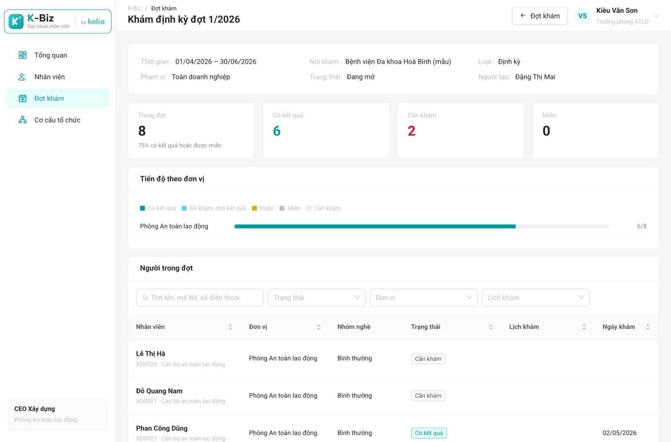Open the Lịch khám filter dropdown
Viewport: 671px width, 442px height.
[536, 297]
